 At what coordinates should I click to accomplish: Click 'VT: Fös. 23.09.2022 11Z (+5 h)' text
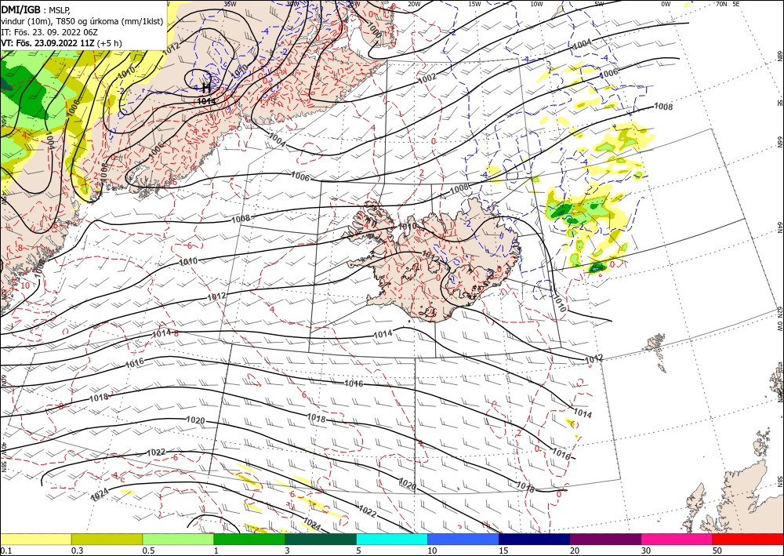[x=61, y=42]
